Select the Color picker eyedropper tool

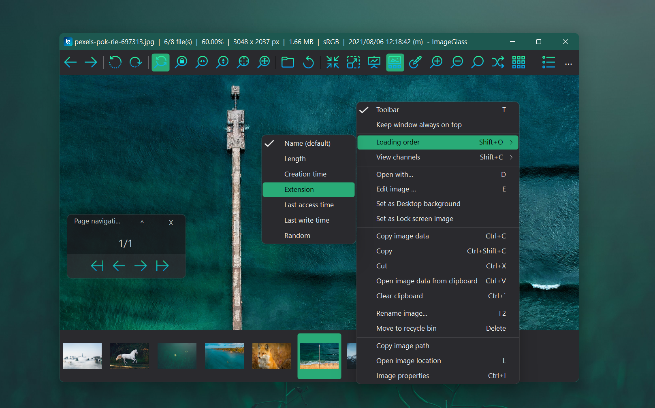pos(415,62)
